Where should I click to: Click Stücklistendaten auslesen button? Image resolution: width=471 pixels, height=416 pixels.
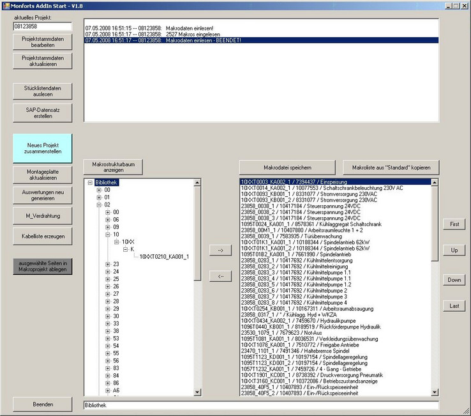(x=42, y=91)
